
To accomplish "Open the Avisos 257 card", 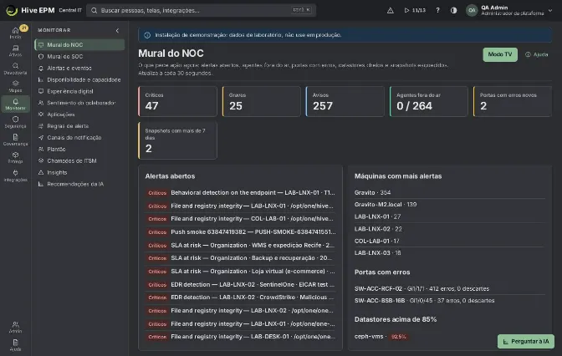I will pyautogui.click(x=345, y=101).
